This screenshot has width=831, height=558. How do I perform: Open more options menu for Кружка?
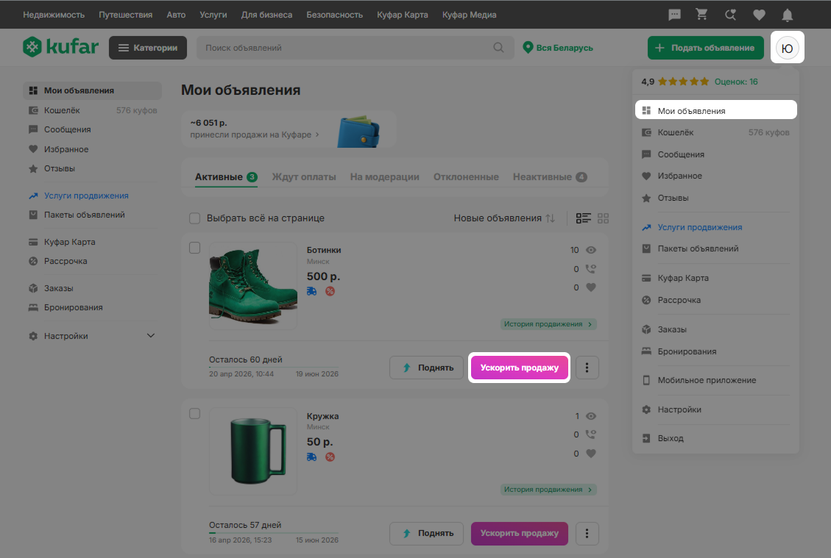pyautogui.click(x=587, y=534)
